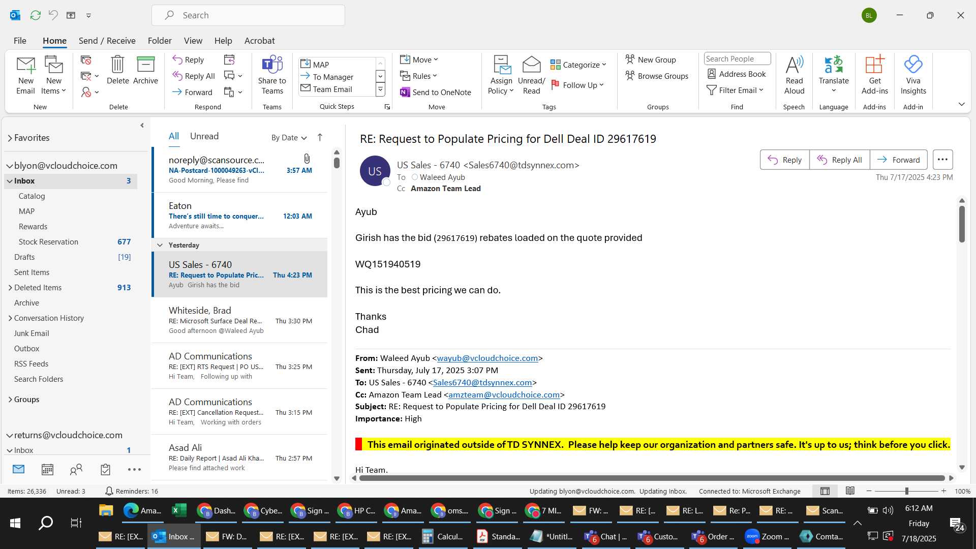
Task: Open Filter Email dropdown
Action: pyautogui.click(x=735, y=90)
